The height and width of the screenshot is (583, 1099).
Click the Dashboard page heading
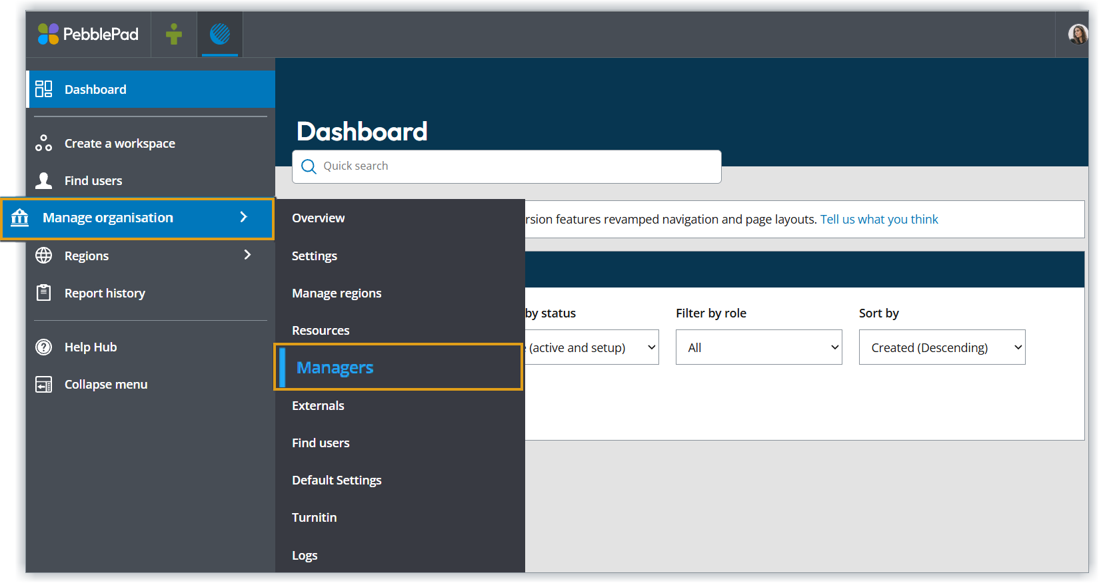(362, 131)
